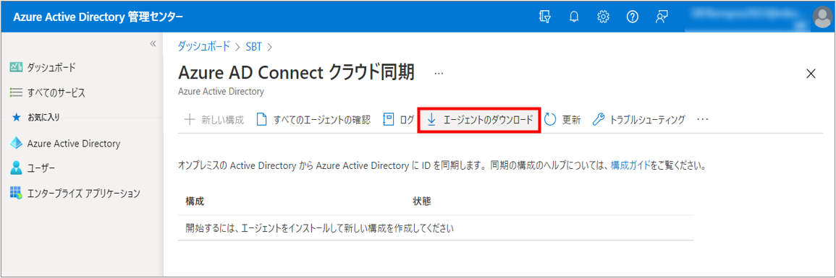The height and width of the screenshot is (278, 836).
Task: Open the 構成ガイド link
Action: pos(630,166)
